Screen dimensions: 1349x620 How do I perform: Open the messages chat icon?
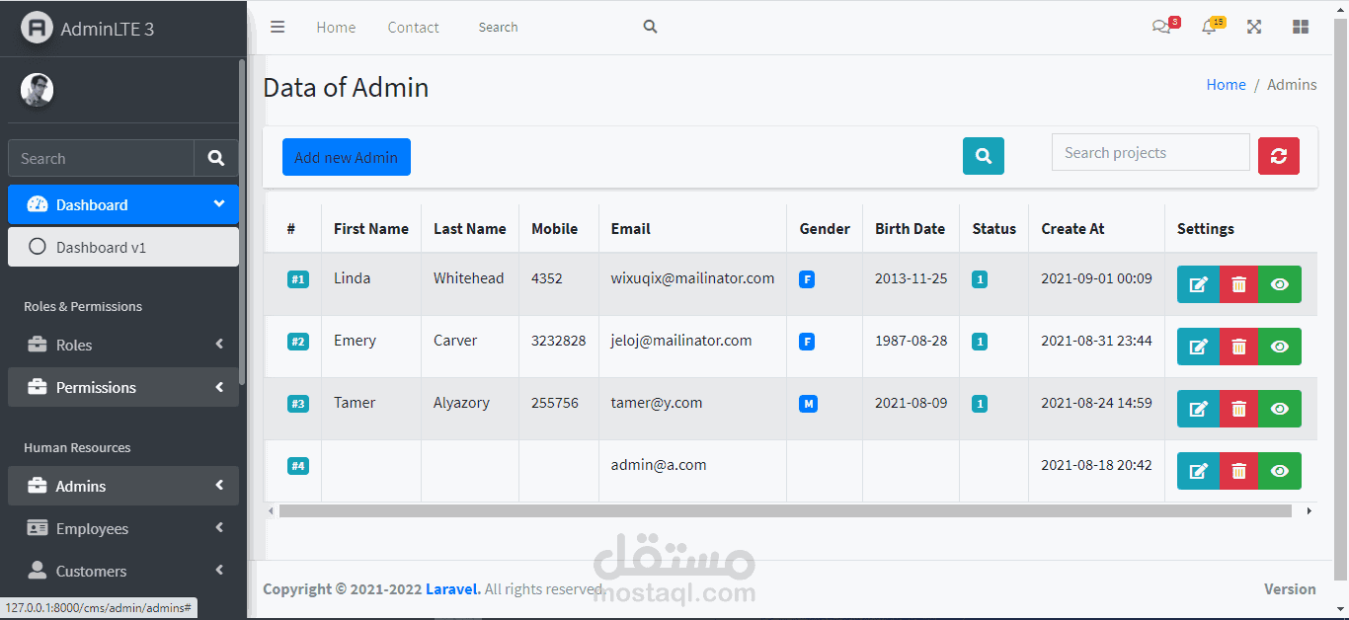pyautogui.click(x=1161, y=27)
